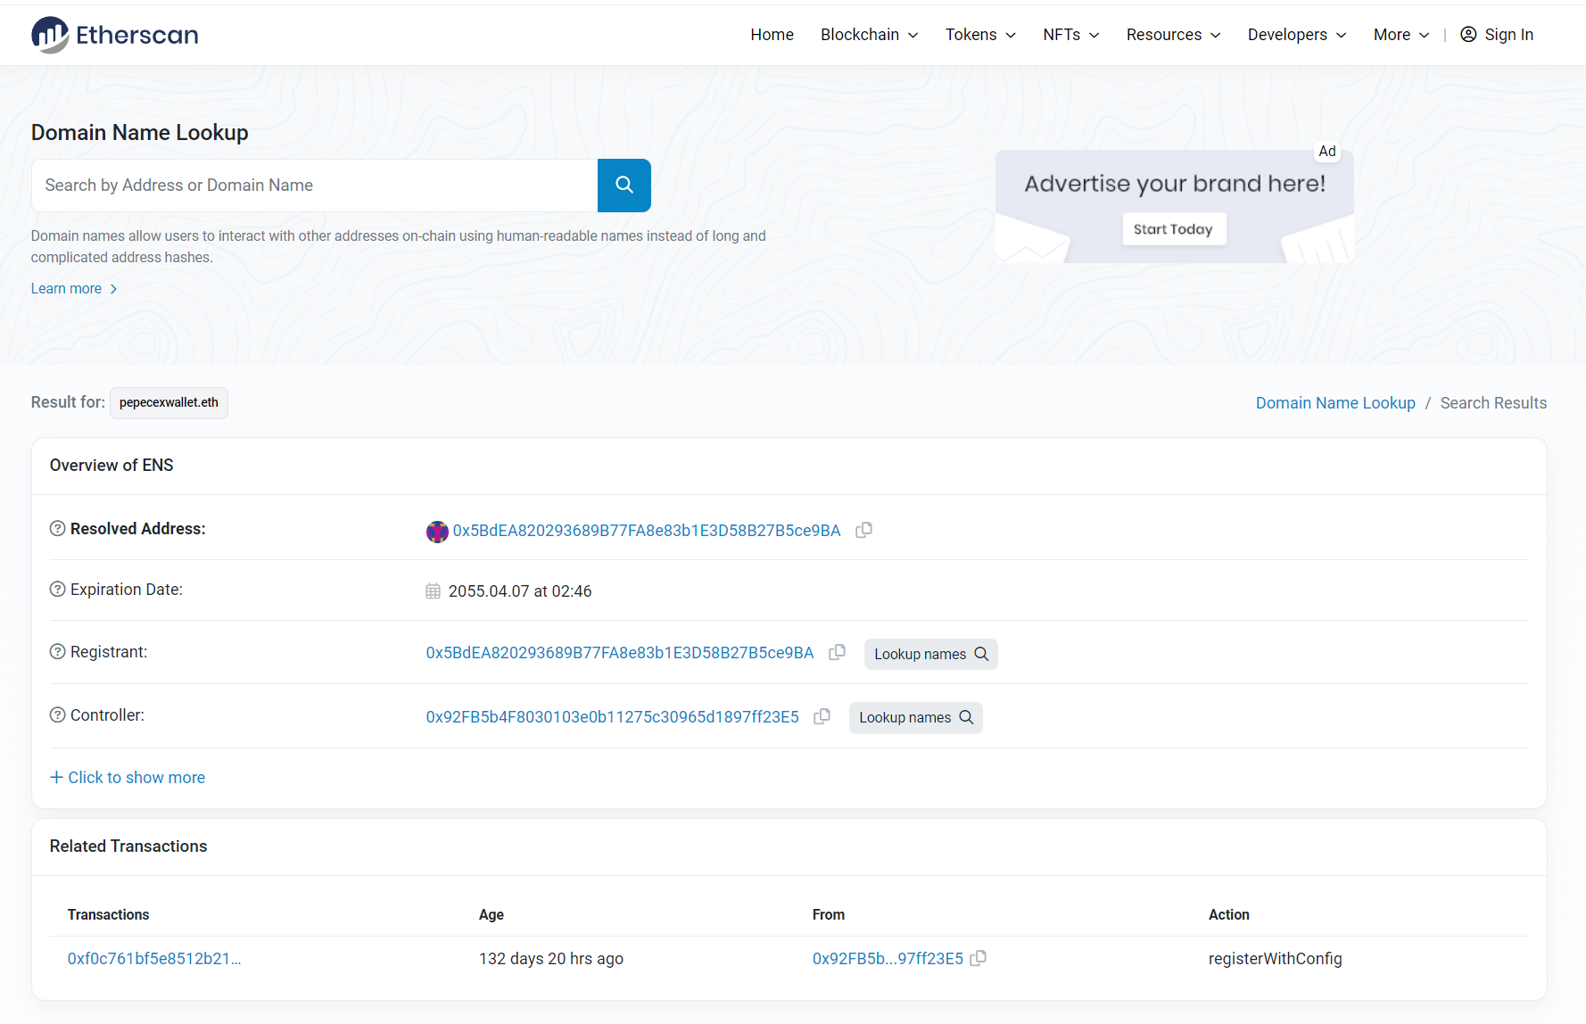Open the Domain Name Lookup breadcrumb link
Image resolution: width=1586 pixels, height=1024 pixels.
point(1335,403)
